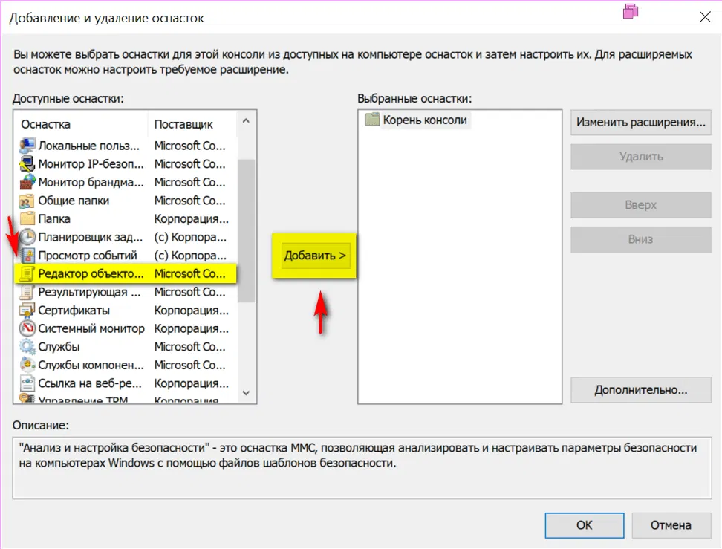The height and width of the screenshot is (549, 722).
Task: Click the disabled Вниз button
Action: click(641, 239)
